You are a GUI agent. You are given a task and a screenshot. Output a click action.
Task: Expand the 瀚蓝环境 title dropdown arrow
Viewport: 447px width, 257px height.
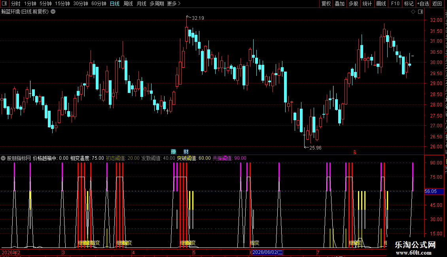click(x=53, y=12)
